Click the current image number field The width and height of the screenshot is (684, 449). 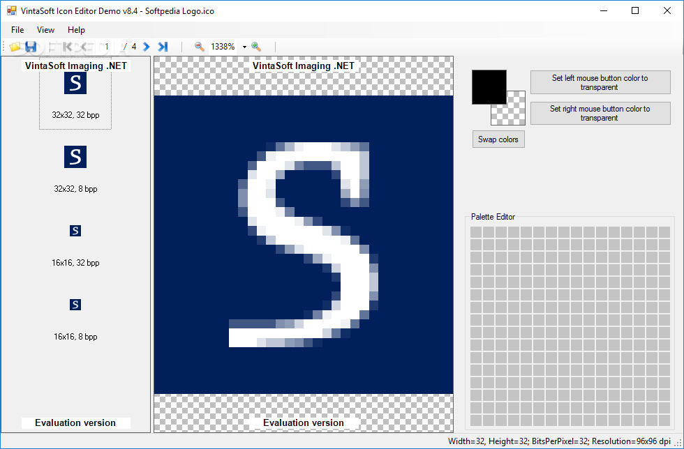point(106,47)
